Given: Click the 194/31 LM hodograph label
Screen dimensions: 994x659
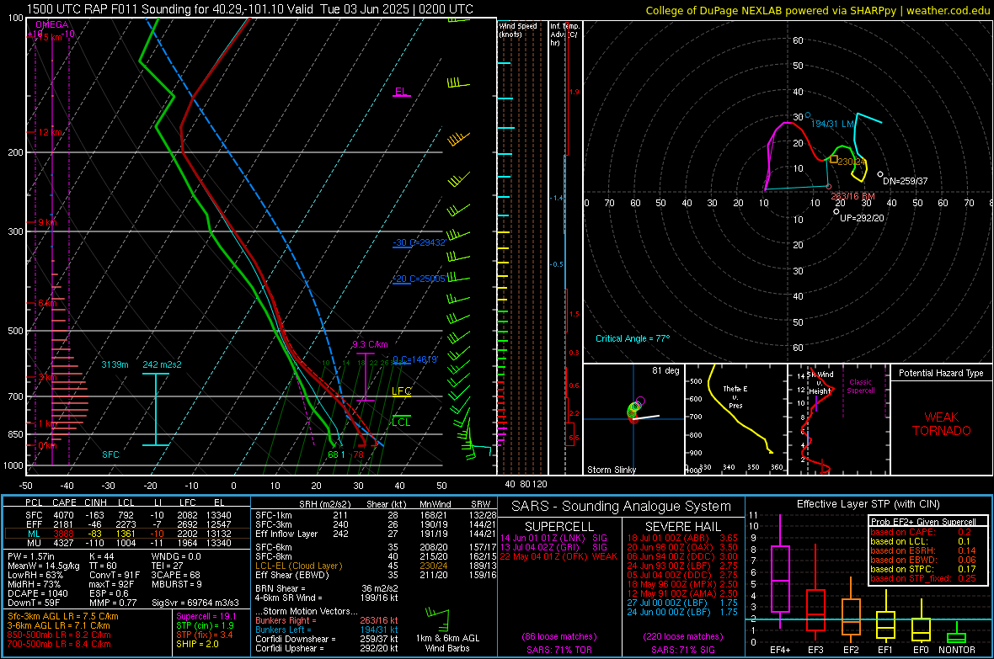Looking at the screenshot, I should pos(832,124).
